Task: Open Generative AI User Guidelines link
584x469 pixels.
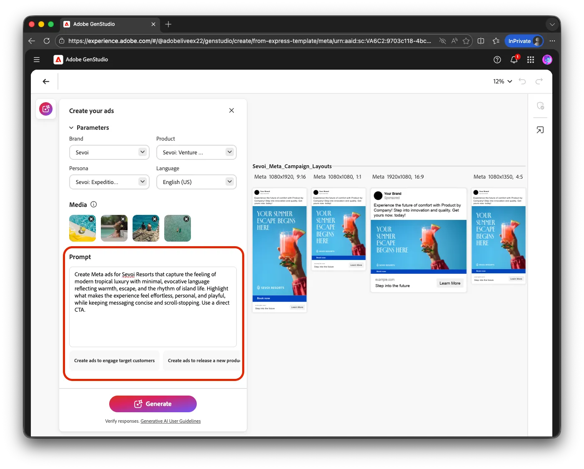Action: tap(170, 421)
